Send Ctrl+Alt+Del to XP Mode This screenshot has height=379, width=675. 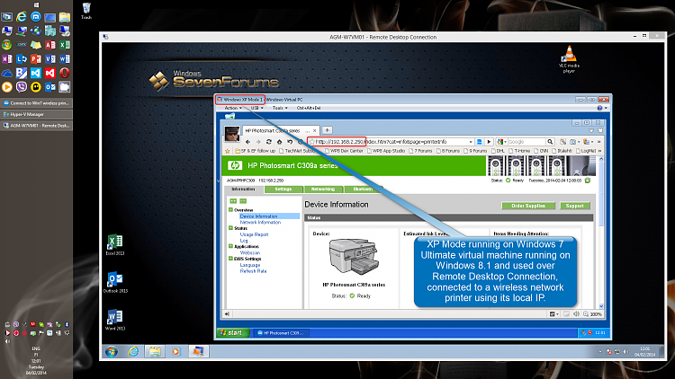(309, 108)
